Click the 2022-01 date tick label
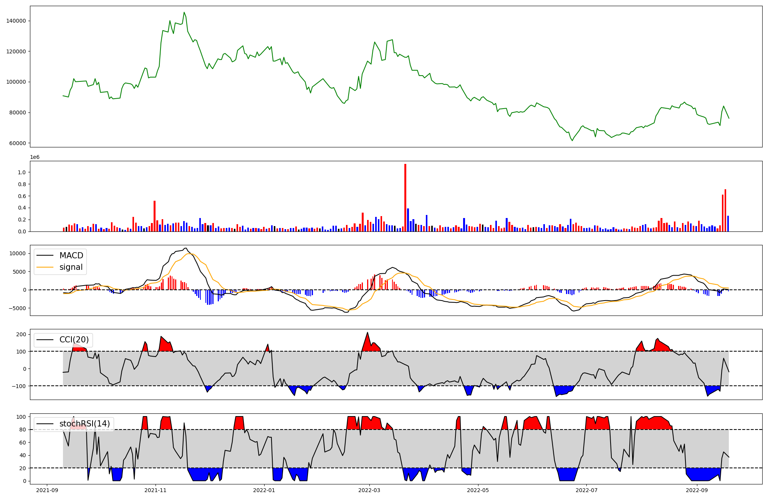Screen dimensions: 768x499 click(x=264, y=490)
